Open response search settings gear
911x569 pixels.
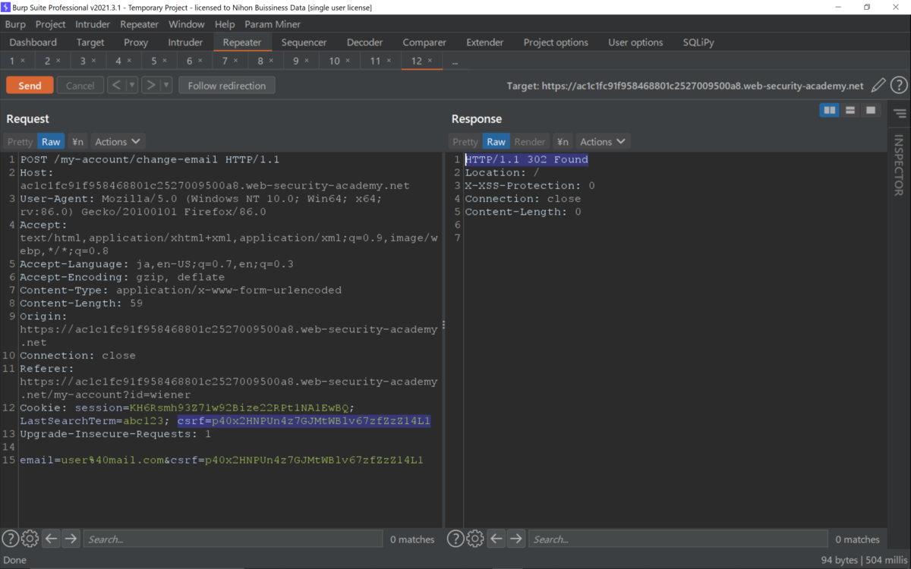click(x=474, y=539)
